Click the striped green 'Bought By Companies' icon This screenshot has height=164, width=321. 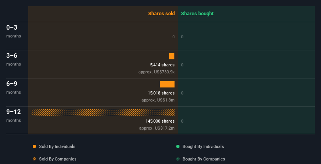tap(178, 159)
